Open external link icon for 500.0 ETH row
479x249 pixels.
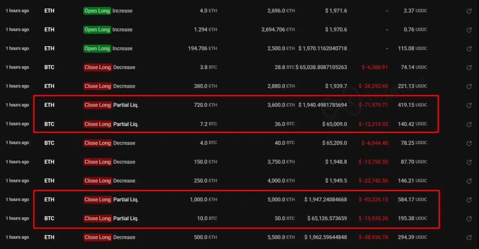469,237
